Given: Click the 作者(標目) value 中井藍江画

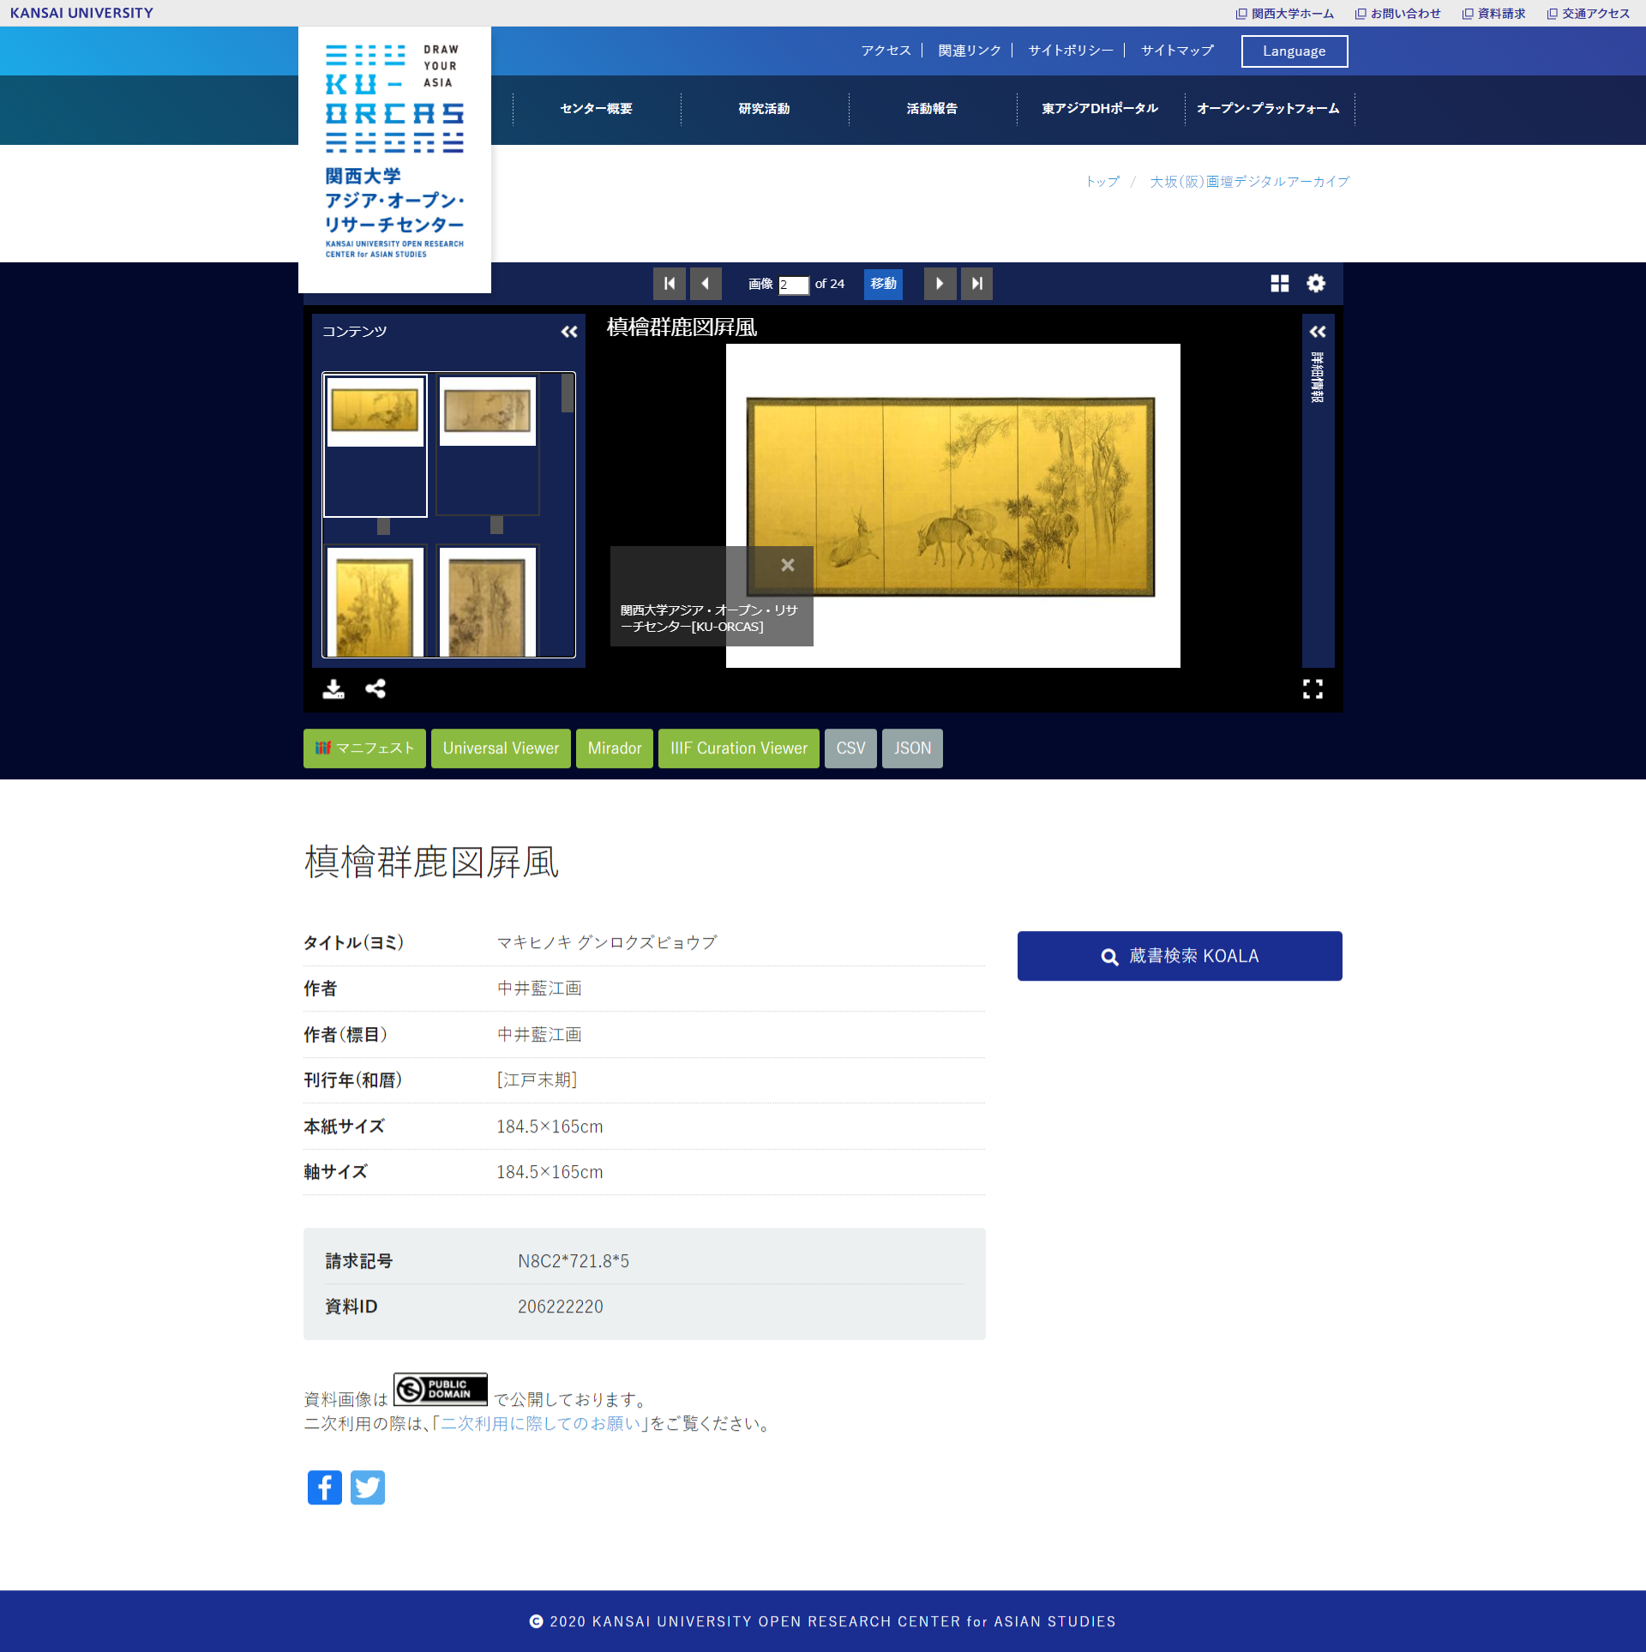Looking at the screenshot, I should point(539,1035).
